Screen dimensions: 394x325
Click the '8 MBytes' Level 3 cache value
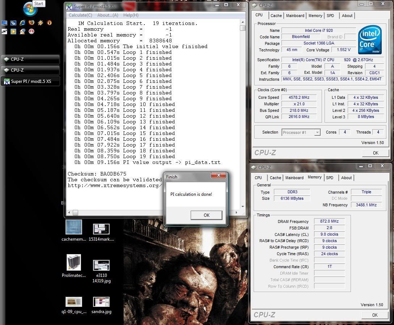(366, 117)
